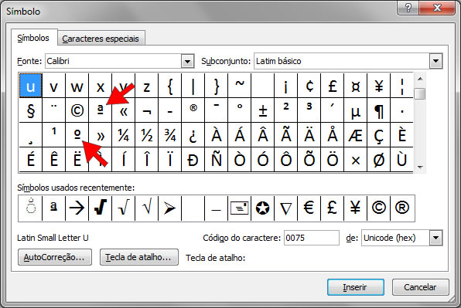Viewport: 461px width, 308px height.
Task: Select the left curly brace { cell
Action: click(x=170, y=86)
